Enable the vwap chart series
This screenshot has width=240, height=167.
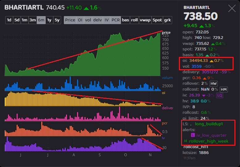pos(145,20)
